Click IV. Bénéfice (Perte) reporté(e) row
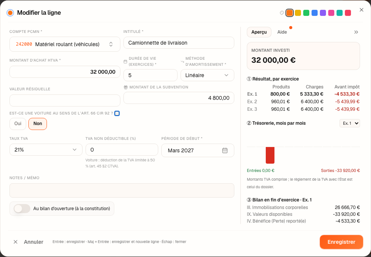Viewport: 371px width, 257px height. pos(303,221)
